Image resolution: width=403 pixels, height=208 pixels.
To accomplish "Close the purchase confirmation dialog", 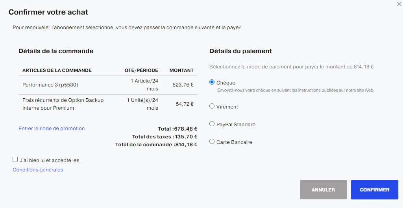I will 399,4.
